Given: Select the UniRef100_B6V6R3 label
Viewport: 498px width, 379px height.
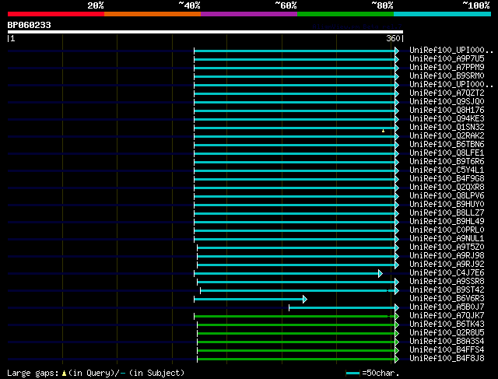Looking at the screenshot, I should pos(447,299).
